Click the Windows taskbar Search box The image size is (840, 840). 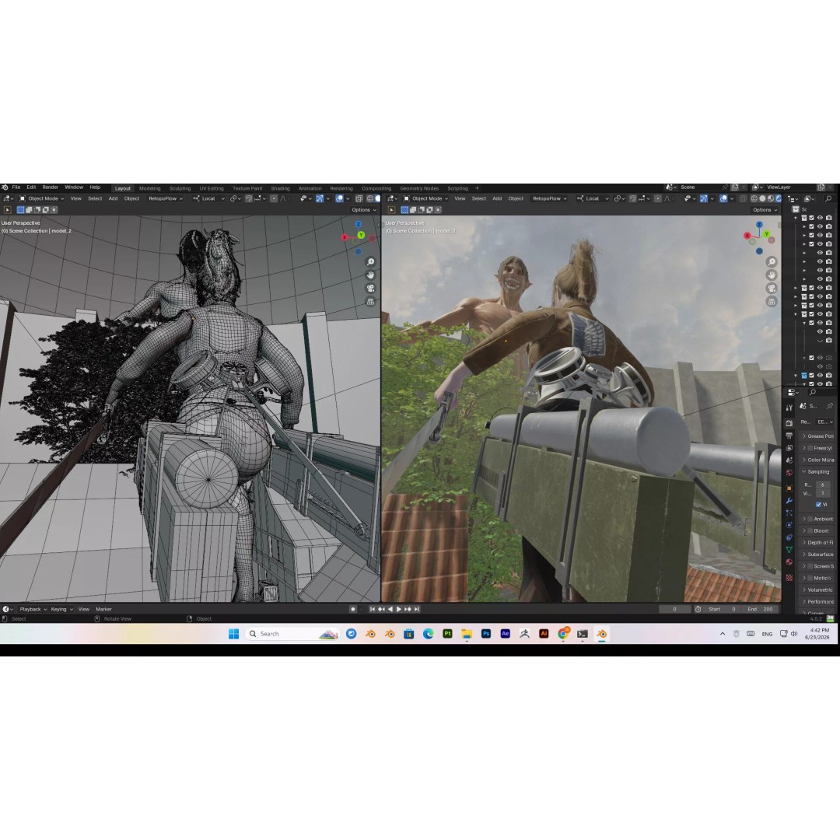click(292, 634)
